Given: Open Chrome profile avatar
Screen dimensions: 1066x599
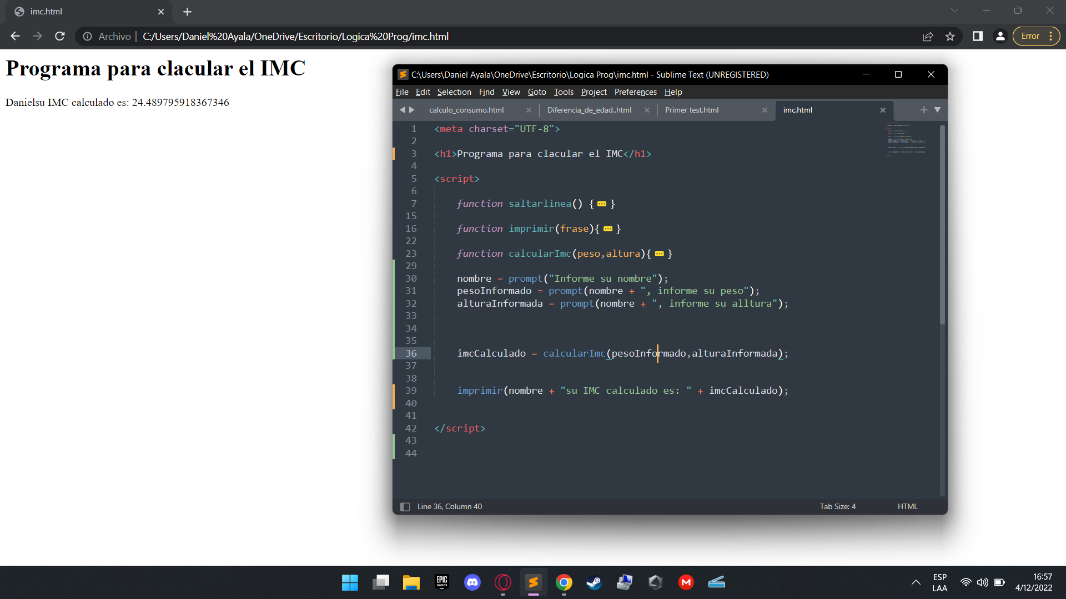Looking at the screenshot, I should [x=1000, y=36].
